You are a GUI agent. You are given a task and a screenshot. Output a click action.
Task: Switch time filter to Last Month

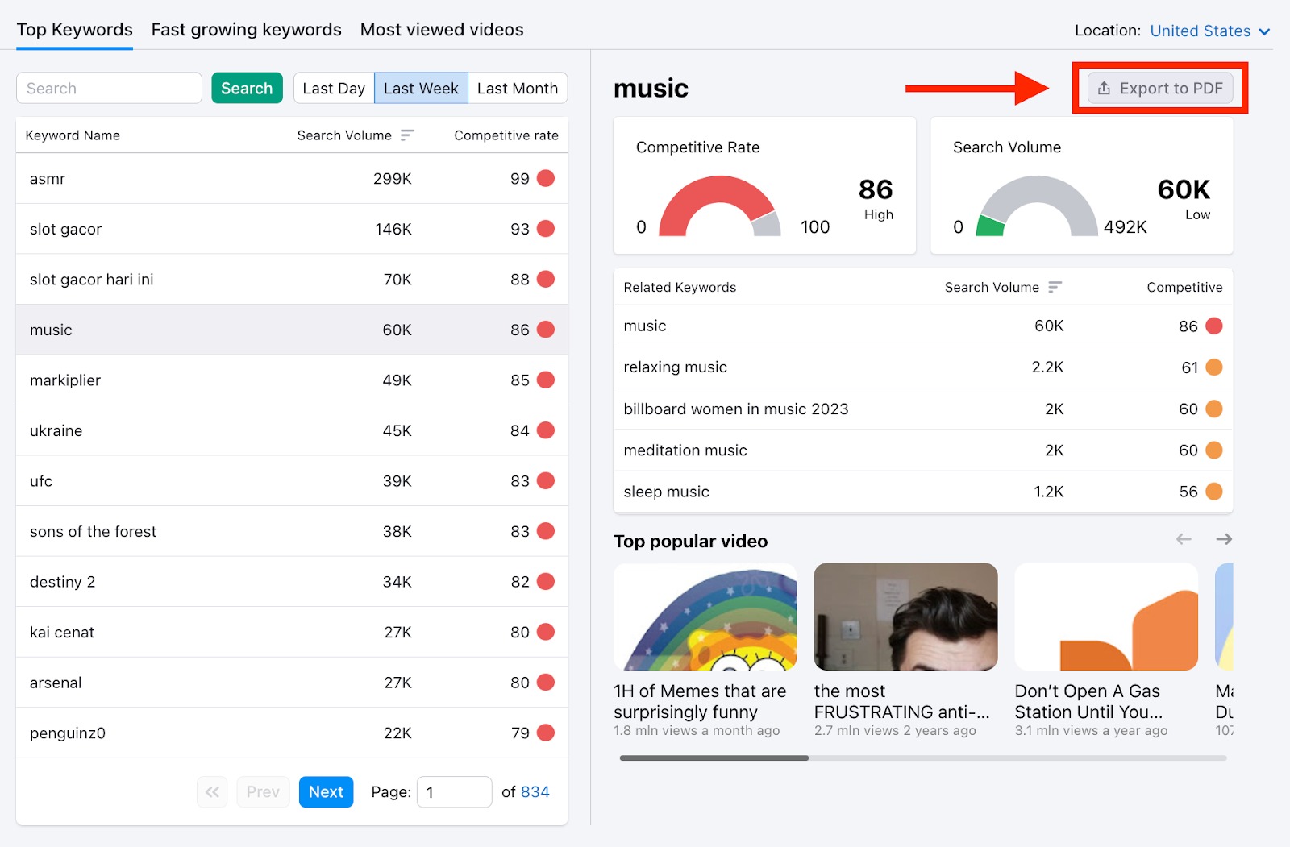point(518,88)
